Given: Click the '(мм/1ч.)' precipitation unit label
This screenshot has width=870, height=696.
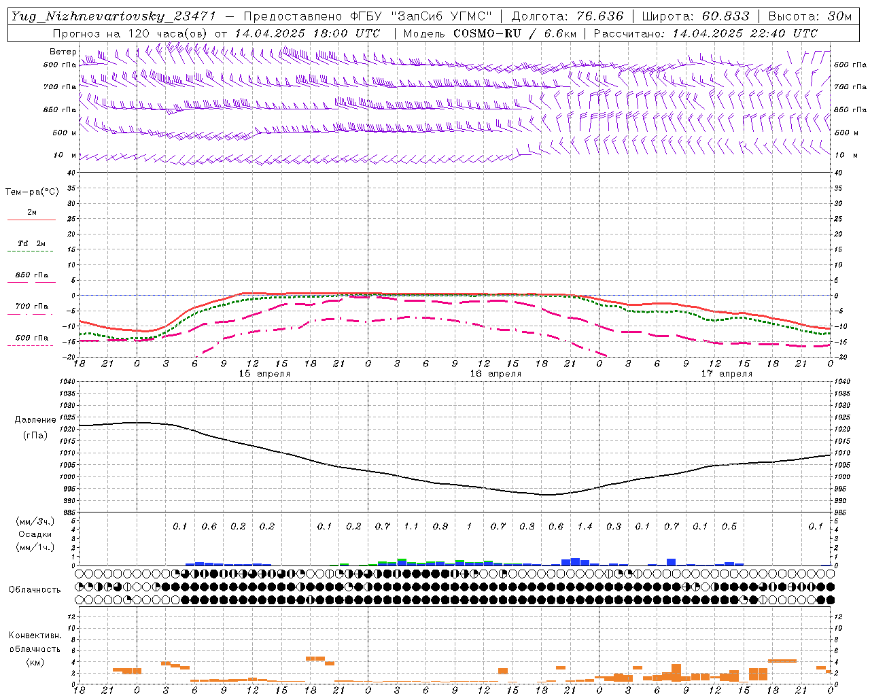Looking at the screenshot, I should tap(35, 548).
